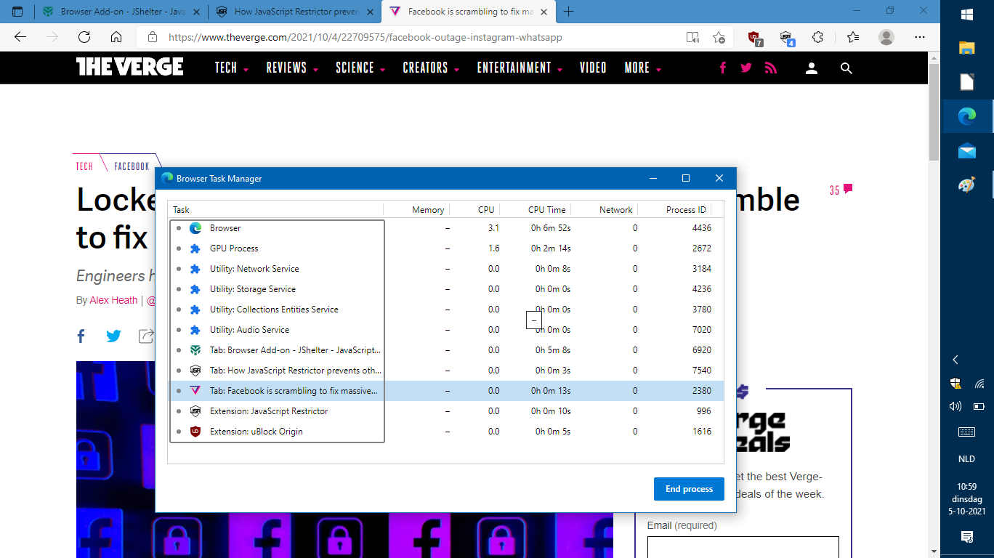Open the browser home page
Image resolution: width=994 pixels, height=558 pixels.
(x=116, y=37)
